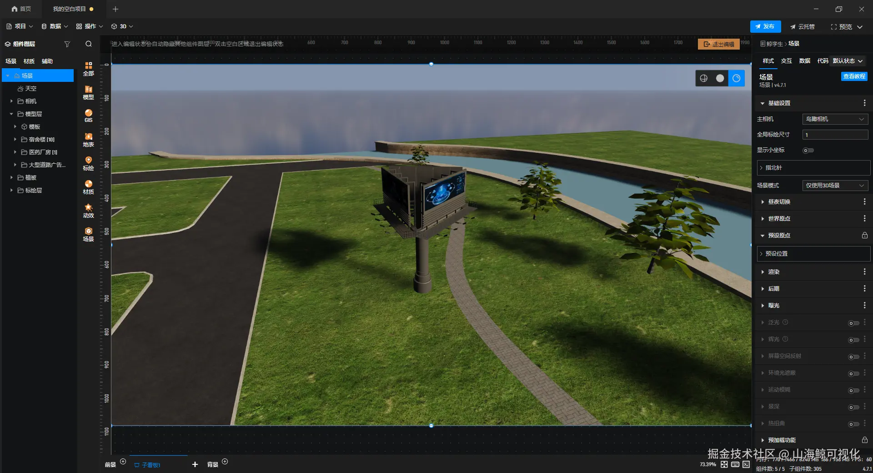This screenshot has height=473, width=873.
Task: Click the lock icon on 预设原点
Action: click(864, 236)
